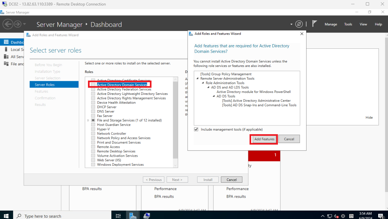Open the Action Center notification icon
The image size is (388, 219).
[381, 216]
